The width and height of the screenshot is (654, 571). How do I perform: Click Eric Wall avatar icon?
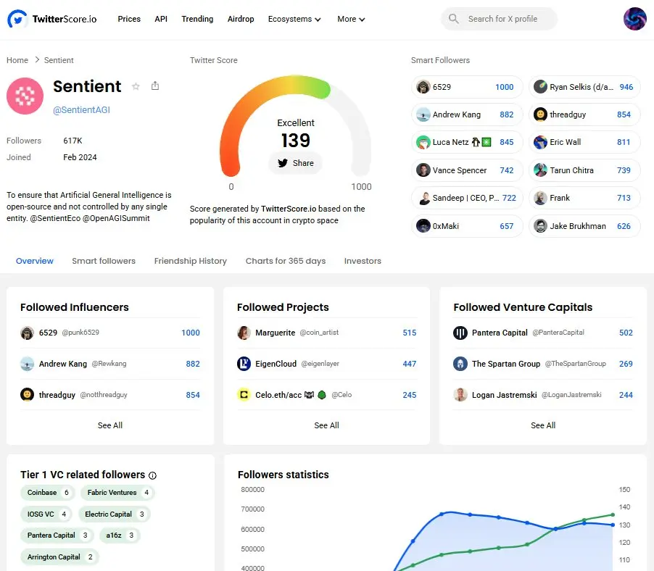click(540, 142)
